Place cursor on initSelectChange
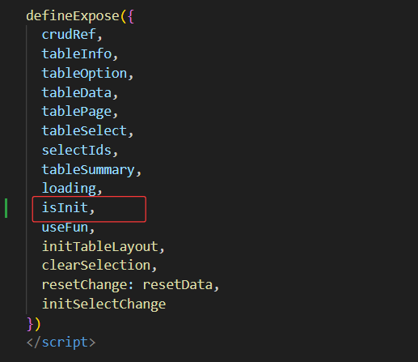The width and height of the screenshot is (418, 362). [103, 305]
